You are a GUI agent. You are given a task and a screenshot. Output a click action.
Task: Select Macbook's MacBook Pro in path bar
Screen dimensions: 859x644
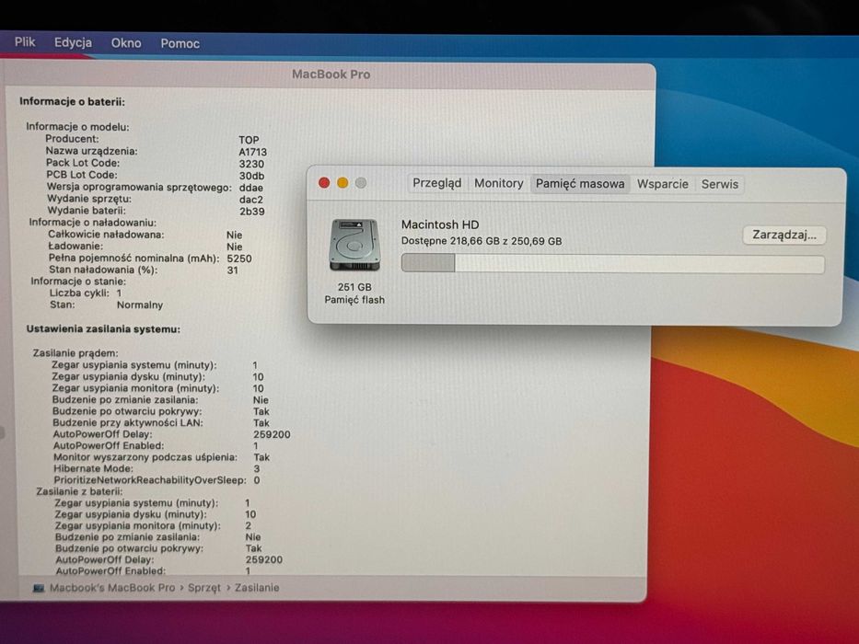[112, 588]
